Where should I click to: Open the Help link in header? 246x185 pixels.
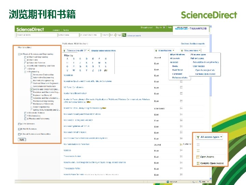(x=170, y=27)
